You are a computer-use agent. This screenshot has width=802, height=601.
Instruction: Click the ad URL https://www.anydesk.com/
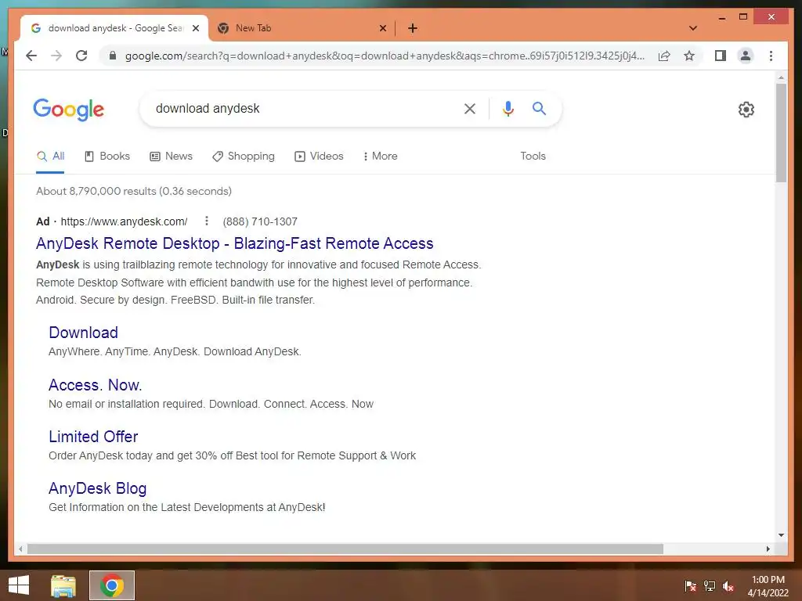(x=124, y=221)
